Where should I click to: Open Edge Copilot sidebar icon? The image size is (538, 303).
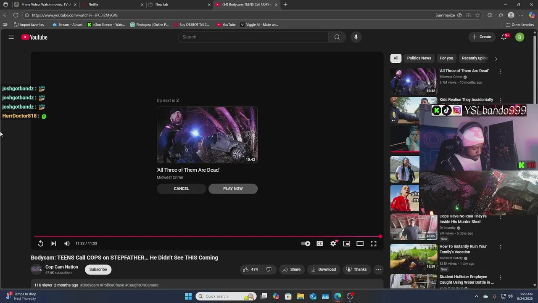point(532,15)
